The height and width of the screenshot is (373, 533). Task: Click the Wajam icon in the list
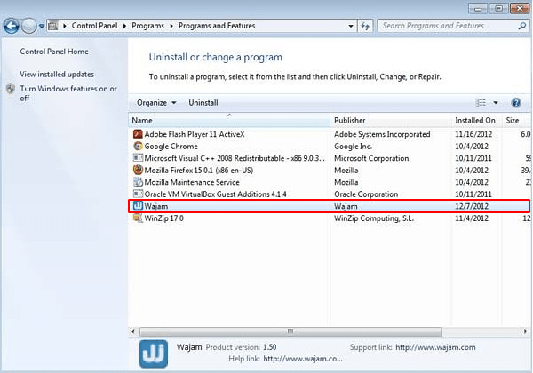138,206
